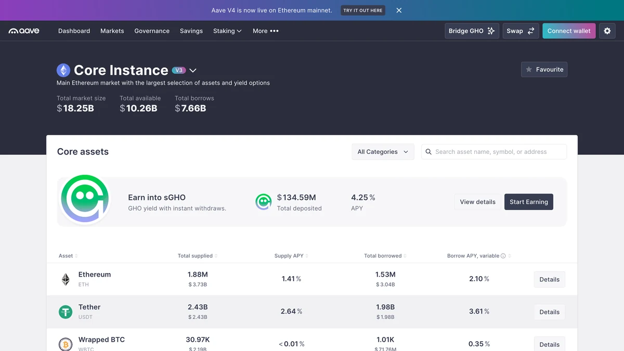Open Details for Wrapped BTC row
Screen dimensions: 624x351
click(x=549, y=344)
